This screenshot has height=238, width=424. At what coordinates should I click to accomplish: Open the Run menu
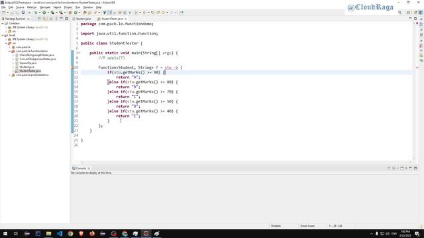(78, 7)
